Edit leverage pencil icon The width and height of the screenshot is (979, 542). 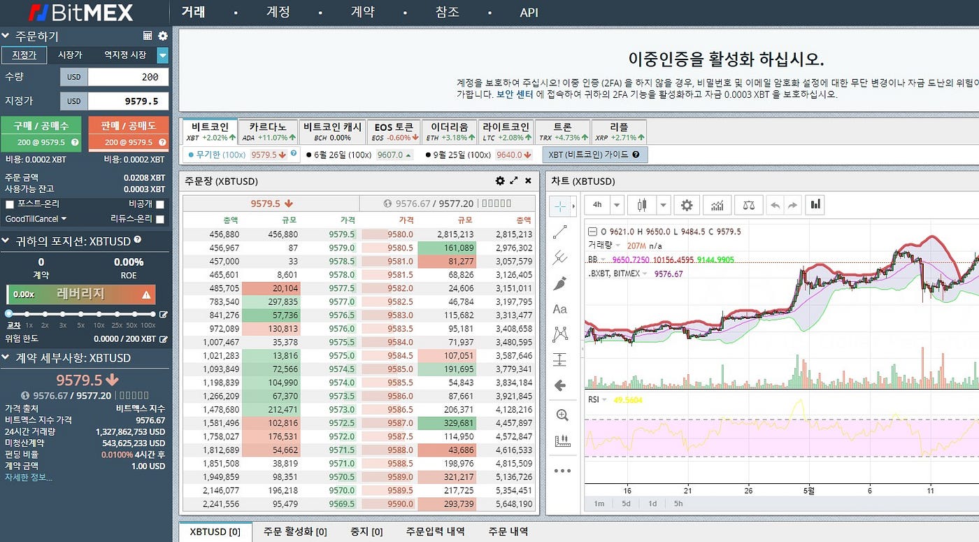pyautogui.click(x=163, y=315)
